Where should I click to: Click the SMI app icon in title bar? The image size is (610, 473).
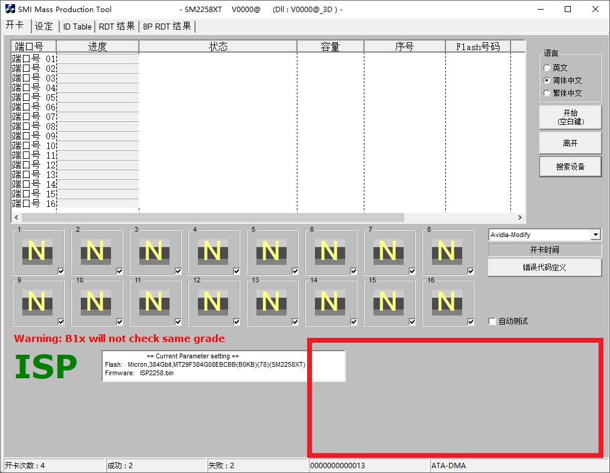(x=10, y=9)
